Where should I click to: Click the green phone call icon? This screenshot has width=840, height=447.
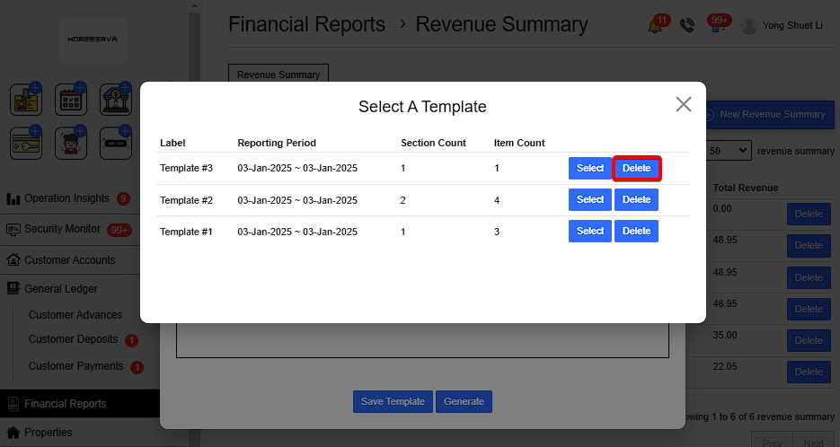tap(687, 26)
